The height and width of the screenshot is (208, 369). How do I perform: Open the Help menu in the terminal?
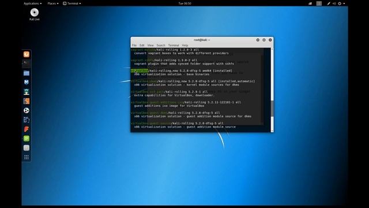coord(185,45)
